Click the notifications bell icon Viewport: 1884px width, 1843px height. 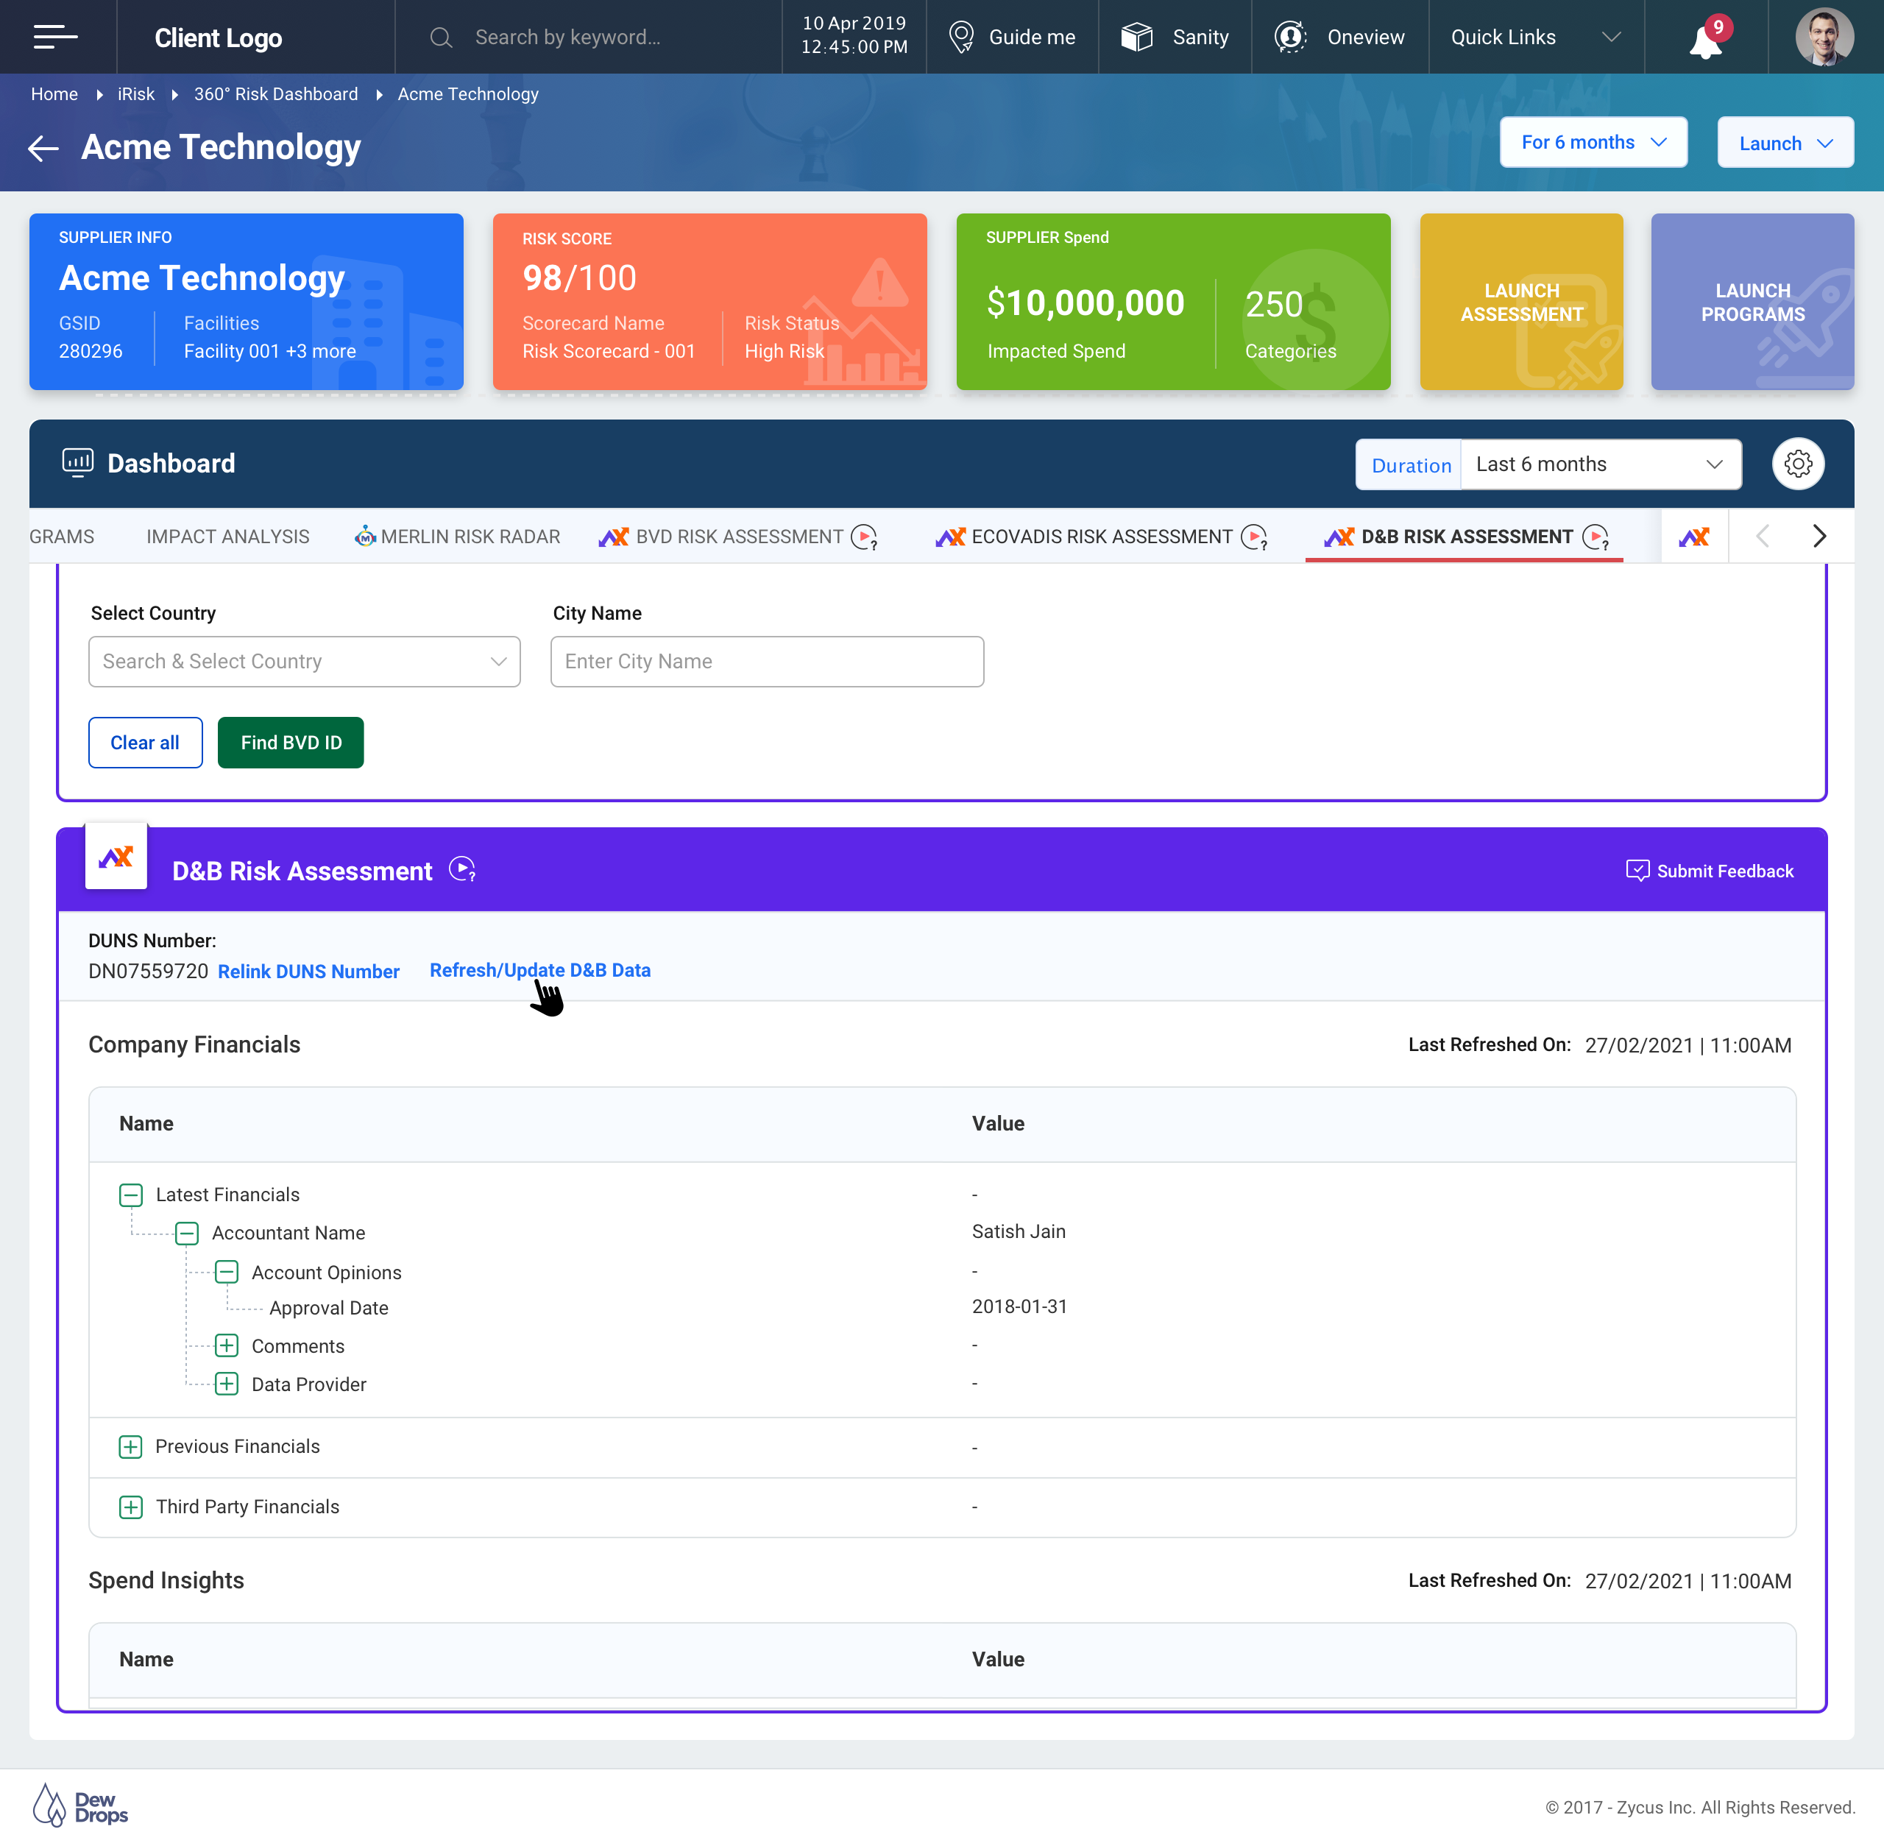[1705, 40]
